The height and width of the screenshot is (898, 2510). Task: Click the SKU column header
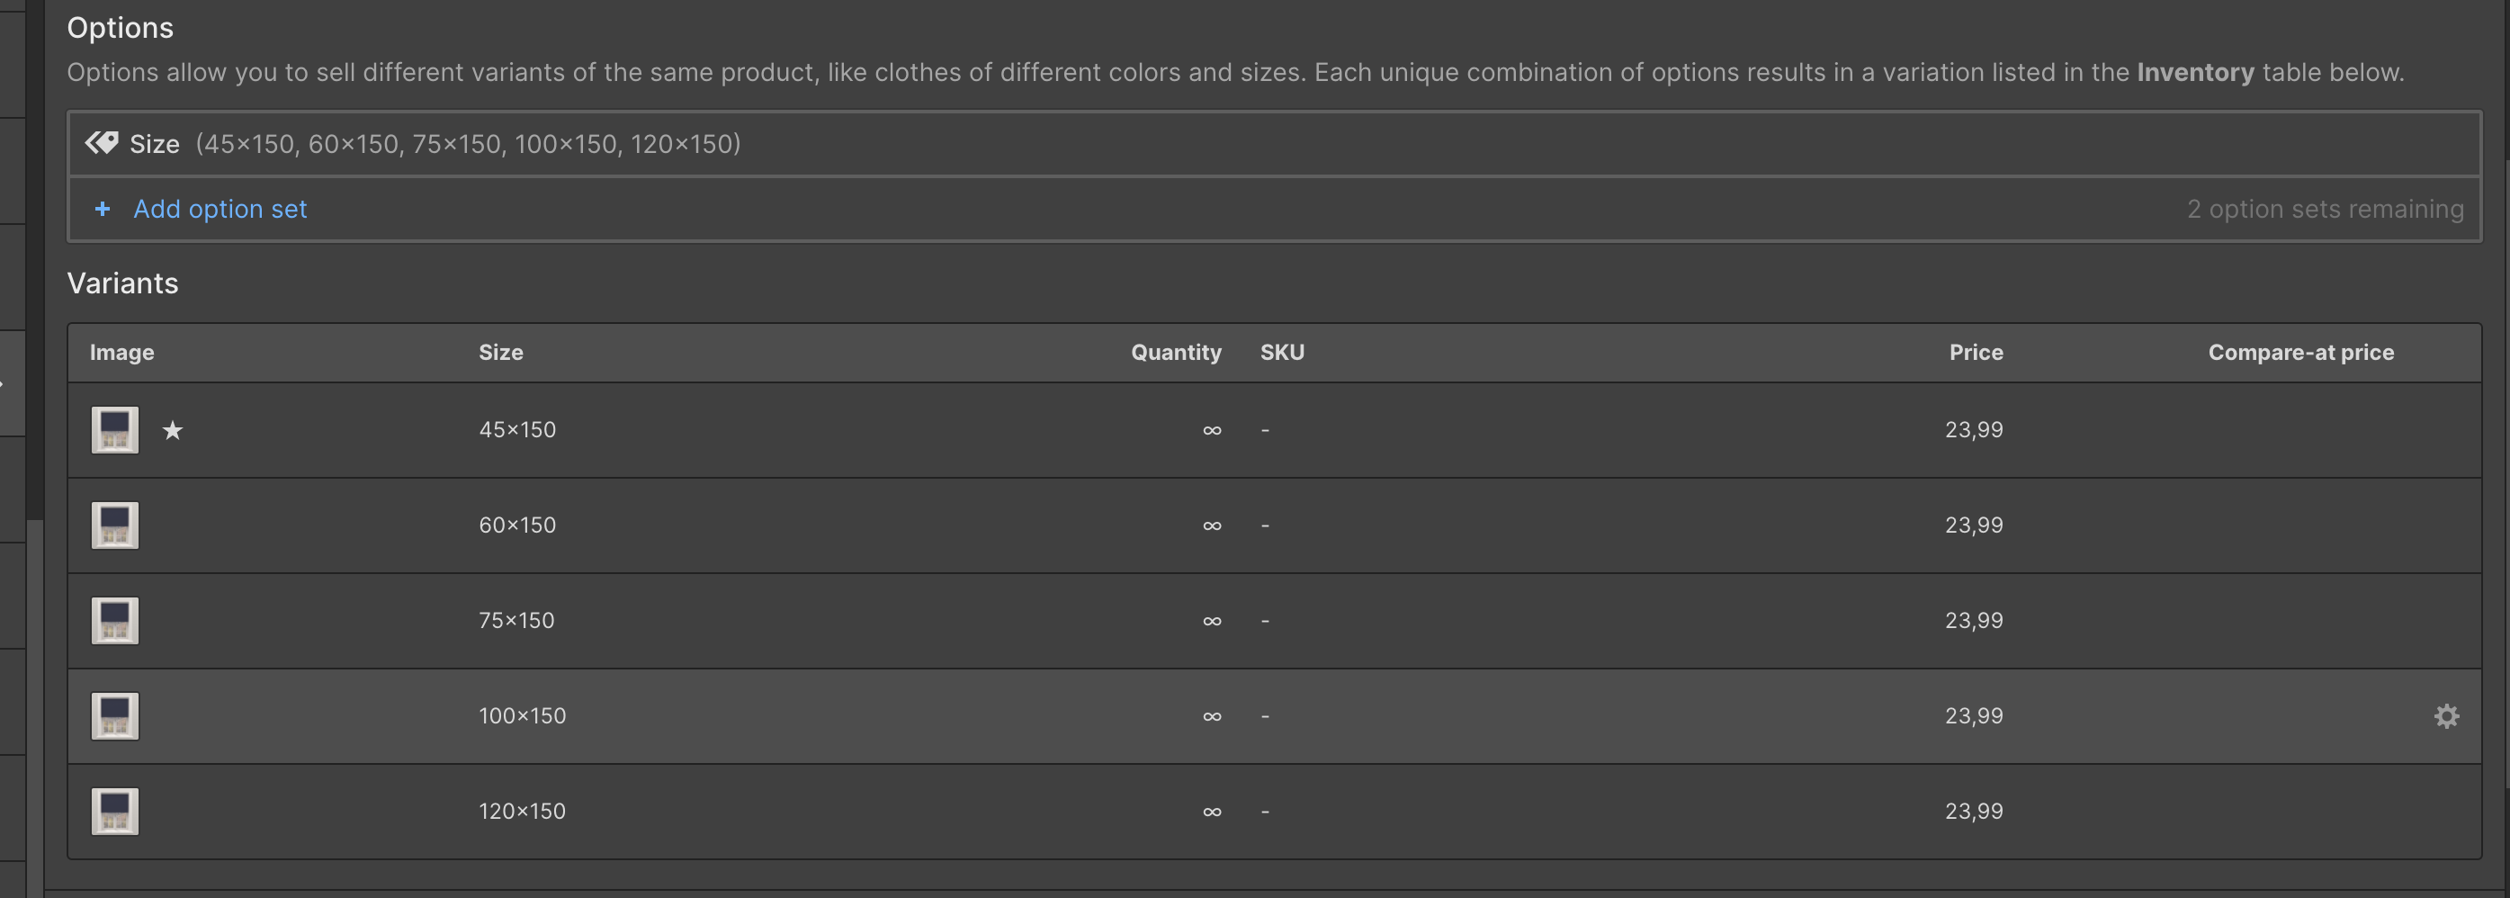click(1281, 352)
